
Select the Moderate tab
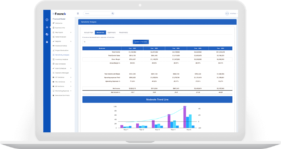pos(100,32)
